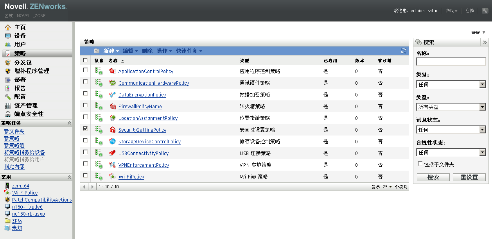
Task: Click the 增补程序管理 shield icon
Action: click(8, 71)
